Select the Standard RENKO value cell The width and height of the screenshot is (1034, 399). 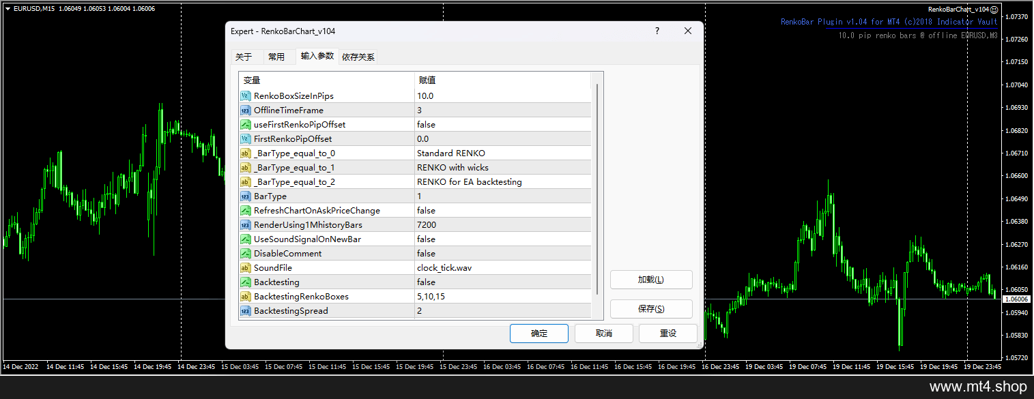pyautogui.click(x=503, y=153)
